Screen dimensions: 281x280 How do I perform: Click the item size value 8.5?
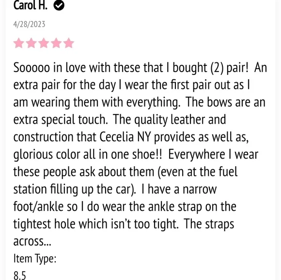20,275
